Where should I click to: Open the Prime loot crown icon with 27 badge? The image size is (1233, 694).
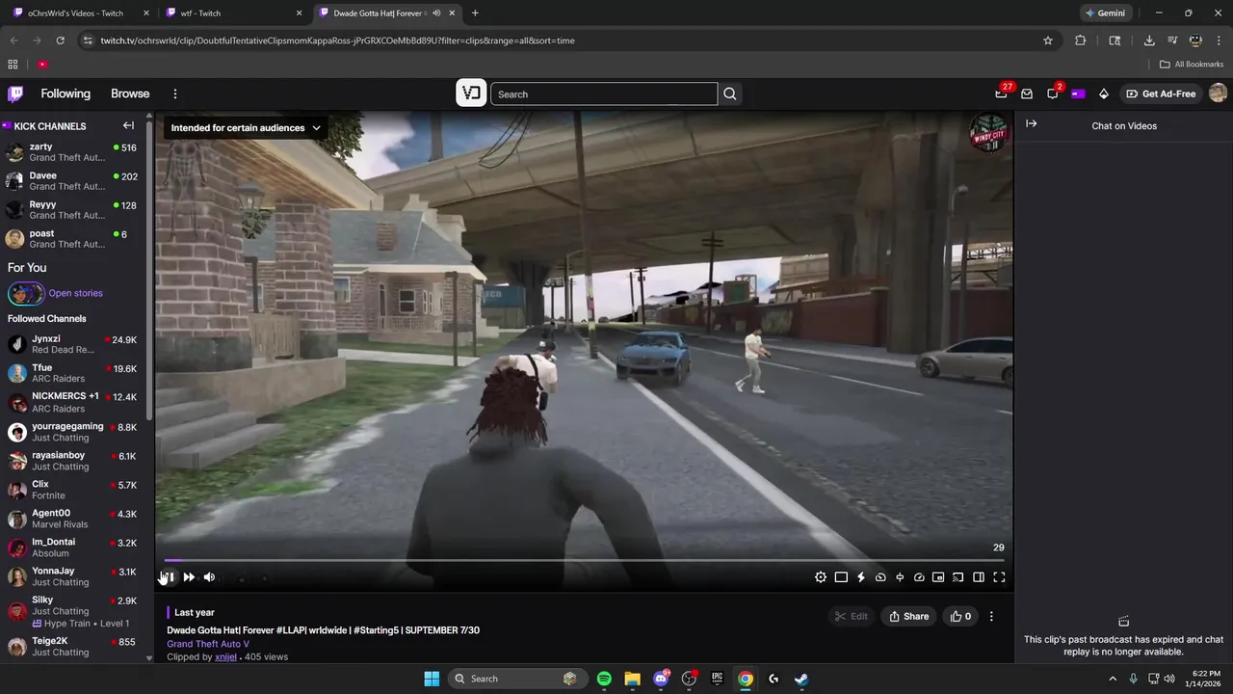tap(1002, 93)
